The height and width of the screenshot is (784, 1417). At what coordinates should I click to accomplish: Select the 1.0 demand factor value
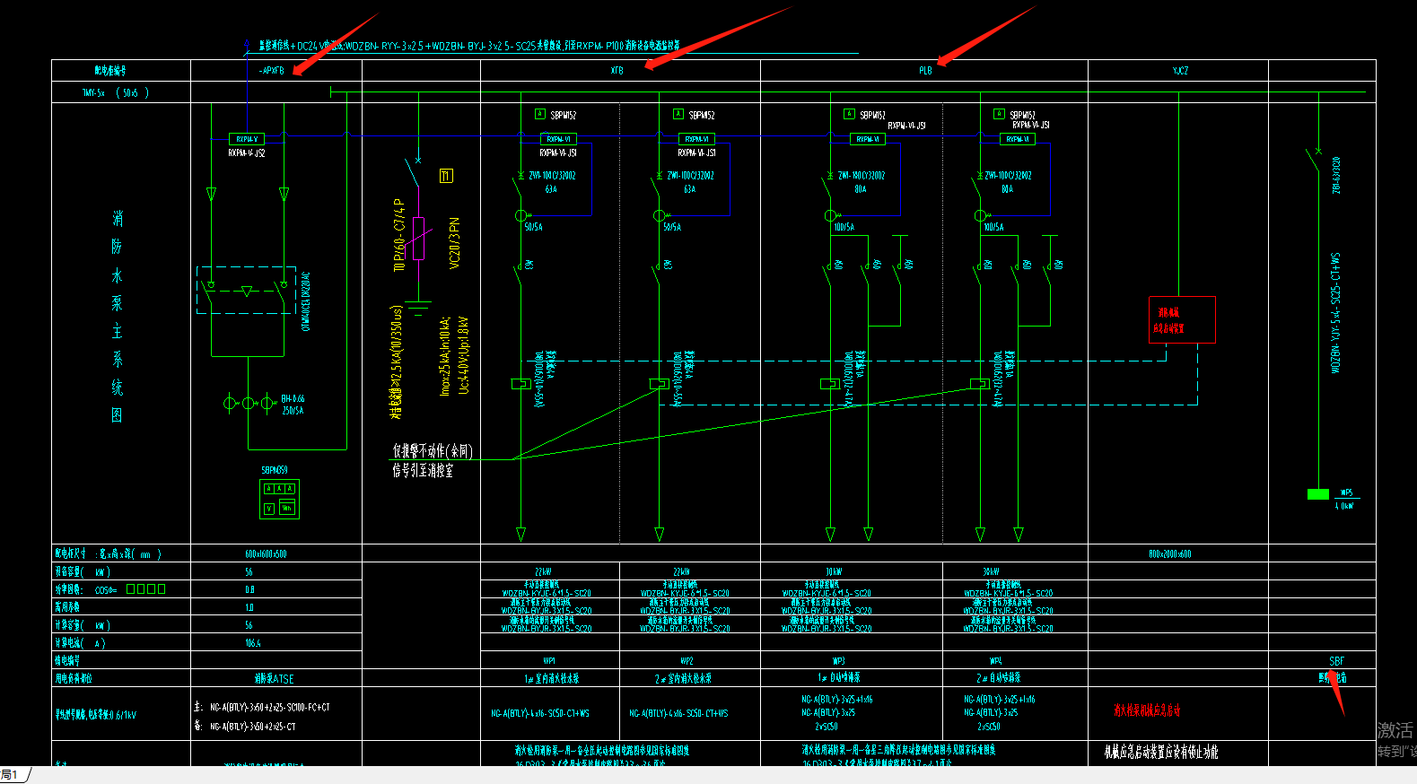[249, 607]
